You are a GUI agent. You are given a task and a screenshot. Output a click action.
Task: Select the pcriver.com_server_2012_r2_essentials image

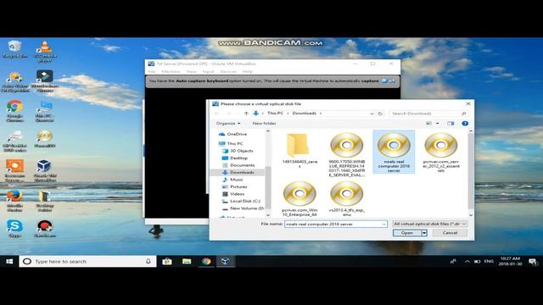(x=441, y=152)
